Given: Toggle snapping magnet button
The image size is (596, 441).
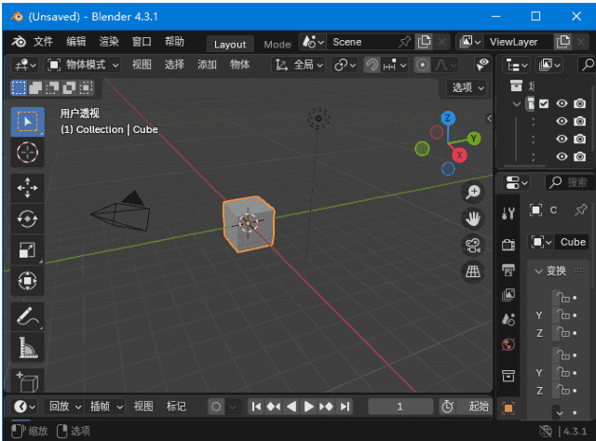Looking at the screenshot, I should coord(372,65).
